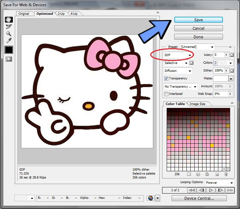The height and width of the screenshot is (209, 240).
Task: Select the Hand tool
Action: (x=9, y=20)
